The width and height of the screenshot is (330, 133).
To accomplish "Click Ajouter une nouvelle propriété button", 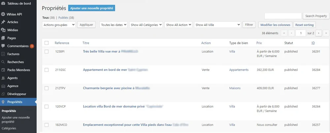I will pos(92,8).
